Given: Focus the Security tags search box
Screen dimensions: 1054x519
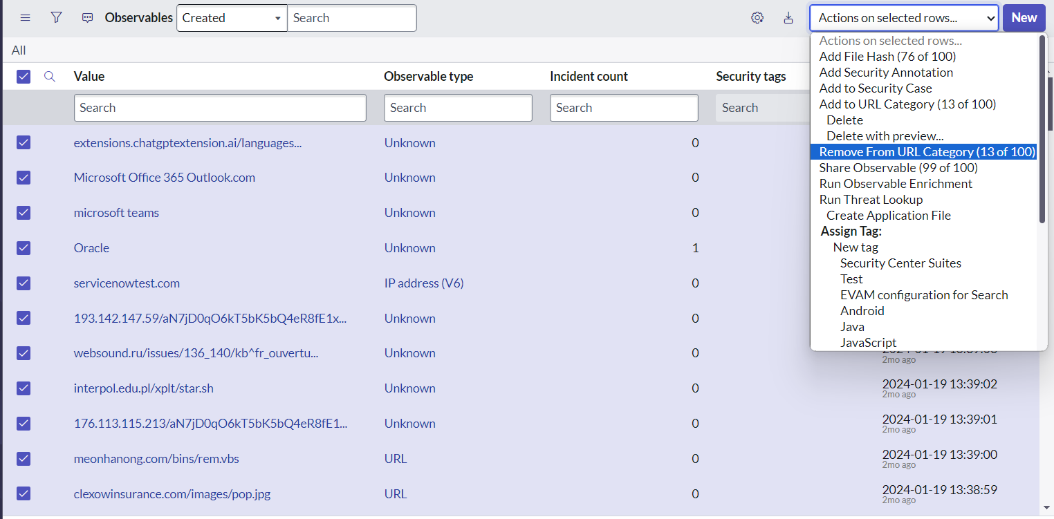Looking at the screenshot, I should point(763,108).
